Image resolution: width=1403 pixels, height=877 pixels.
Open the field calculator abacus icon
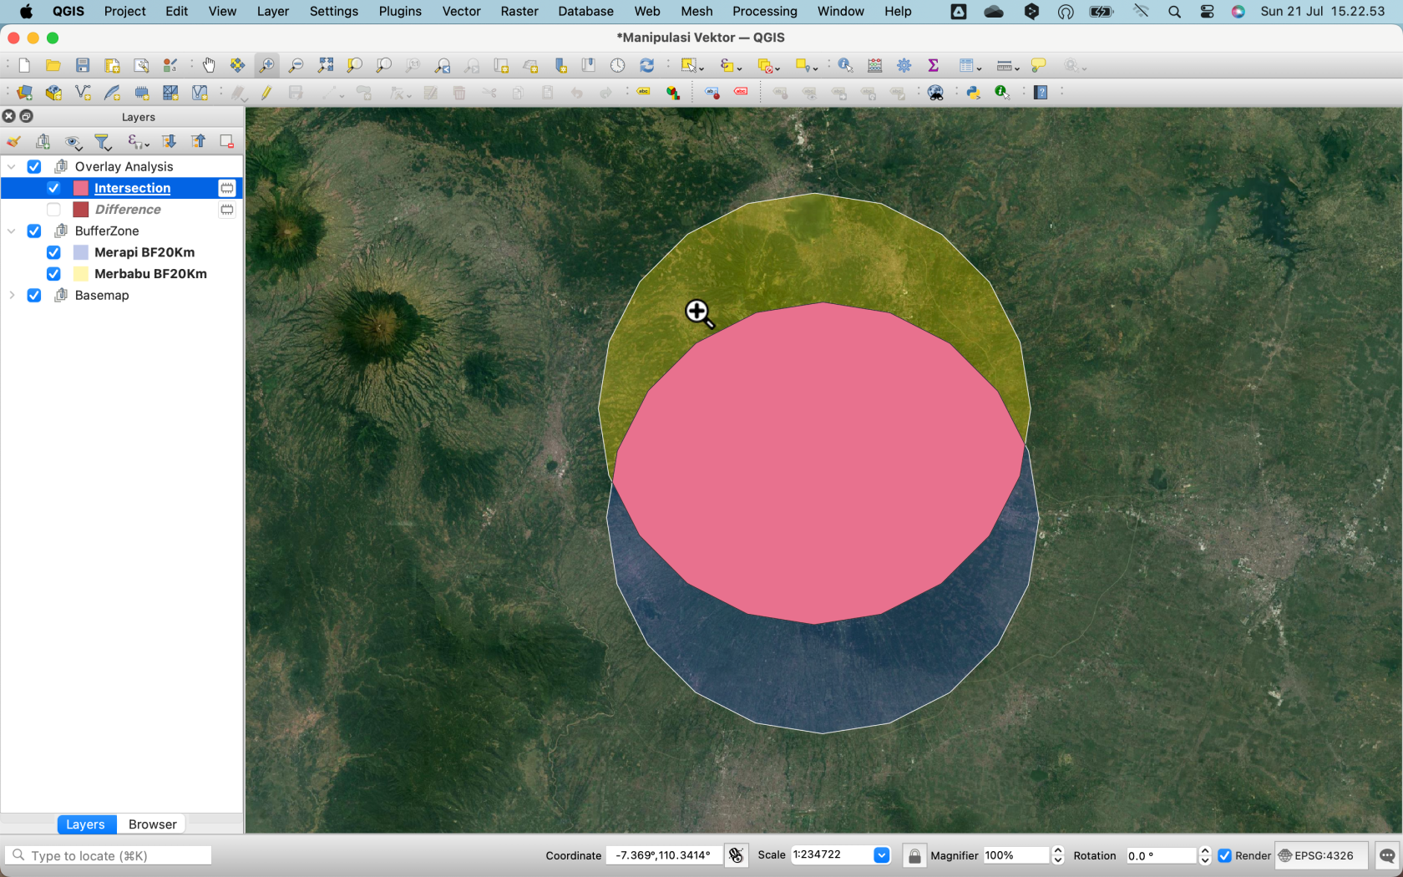(x=875, y=65)
